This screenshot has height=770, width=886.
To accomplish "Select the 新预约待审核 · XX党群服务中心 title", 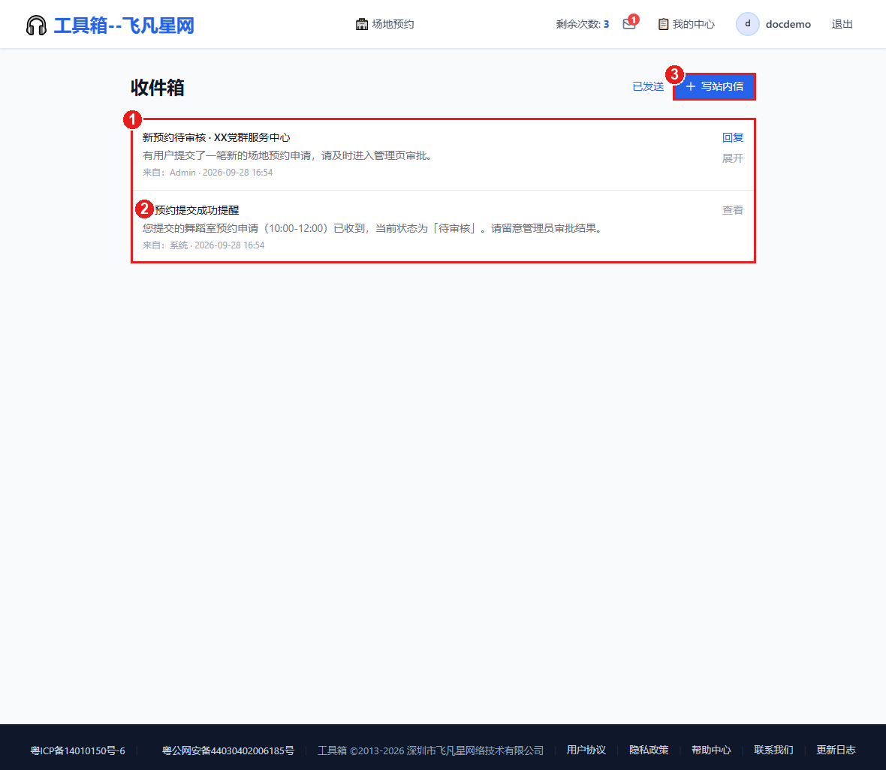I will [x=215, y=137].
